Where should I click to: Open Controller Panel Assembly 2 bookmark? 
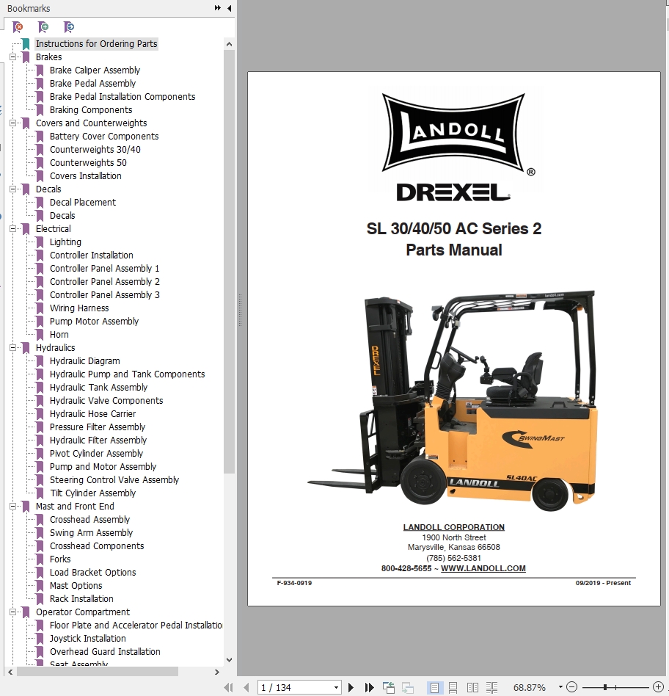coord(105,281)
